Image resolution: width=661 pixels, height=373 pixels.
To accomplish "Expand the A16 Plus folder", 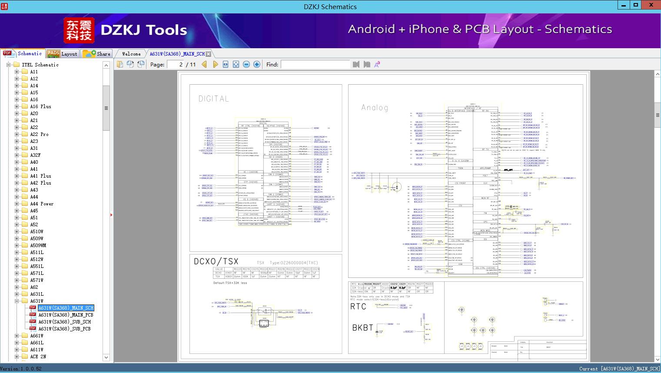I will pyautogui.click(x=17, y=106).
